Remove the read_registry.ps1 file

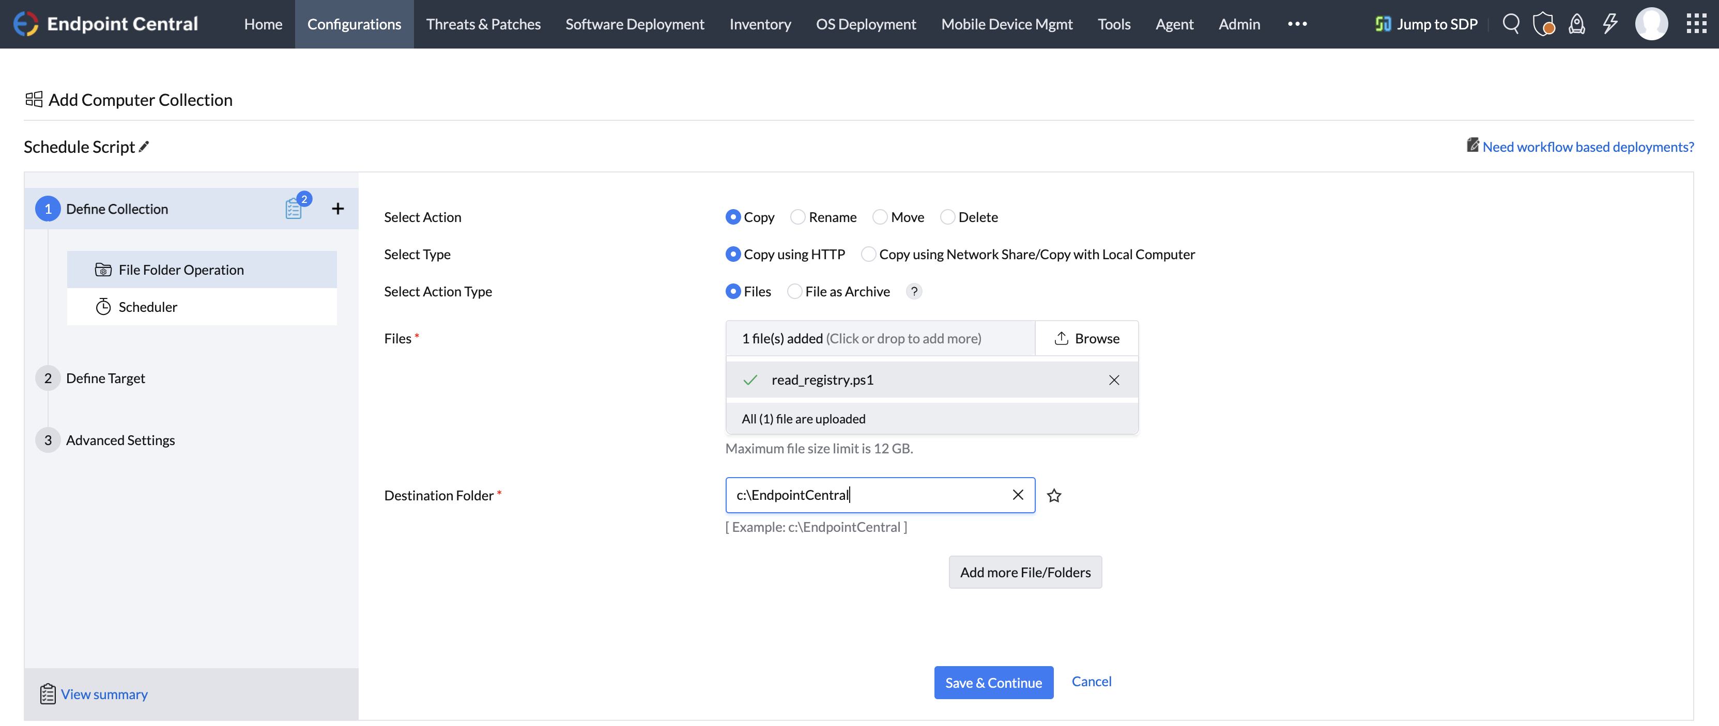pyautogui.click(x=1114, y=380)
